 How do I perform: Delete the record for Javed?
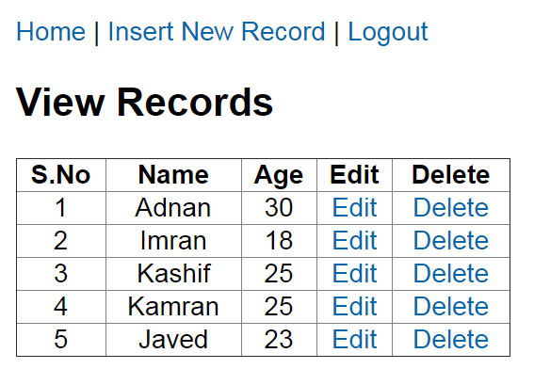(x=451, y=340)
